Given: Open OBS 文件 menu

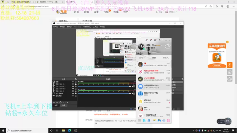Looking at the screenshot, I should tap(55, 27).
